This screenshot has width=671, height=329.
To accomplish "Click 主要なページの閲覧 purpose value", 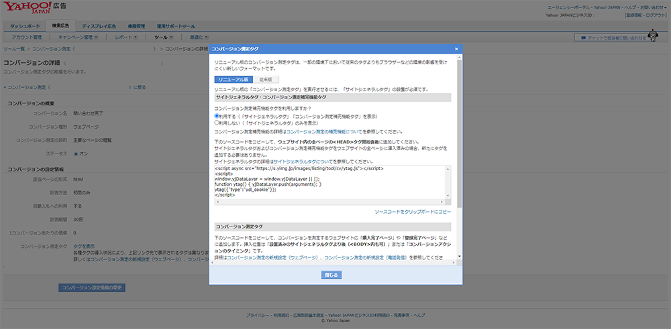I will tap(93, 140).
